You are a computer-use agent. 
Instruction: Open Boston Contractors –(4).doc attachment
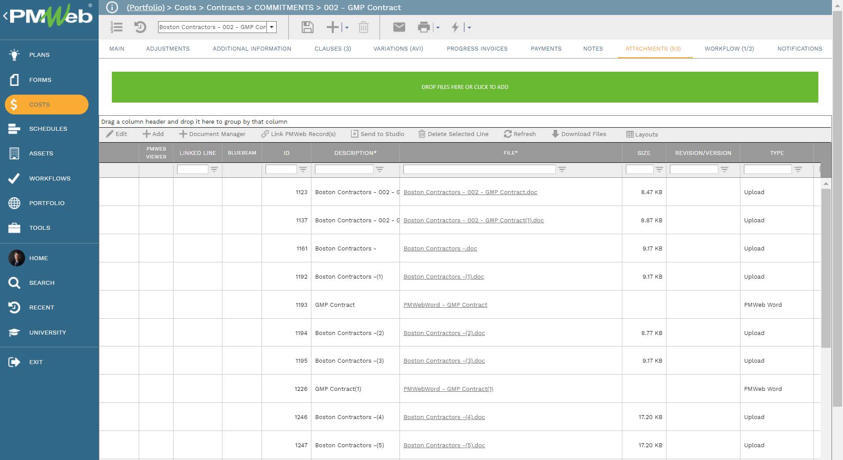pos(444,417)
